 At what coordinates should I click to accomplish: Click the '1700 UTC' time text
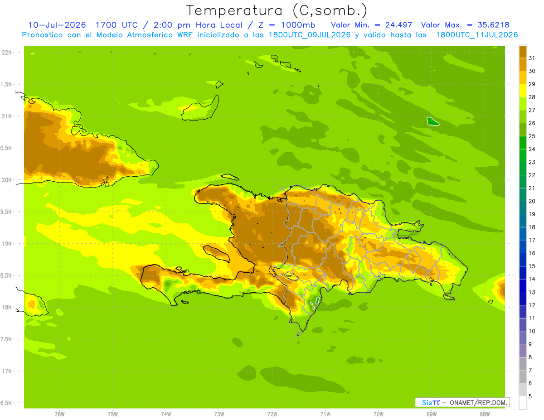point(116,25)
